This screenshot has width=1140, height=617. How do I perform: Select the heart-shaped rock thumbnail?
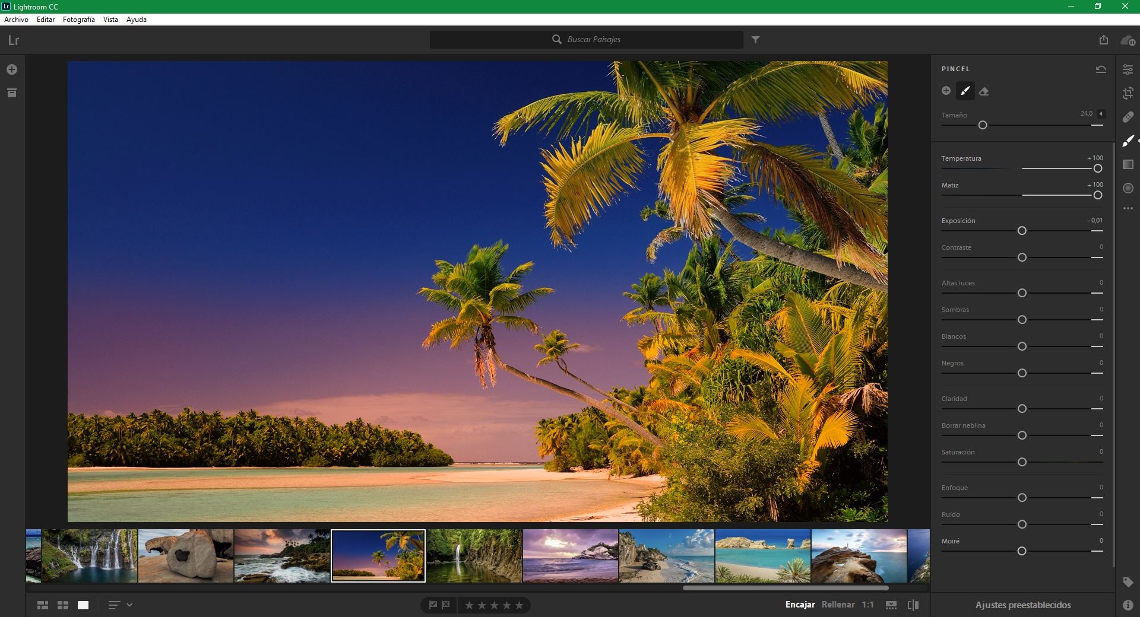coord(186,556)
